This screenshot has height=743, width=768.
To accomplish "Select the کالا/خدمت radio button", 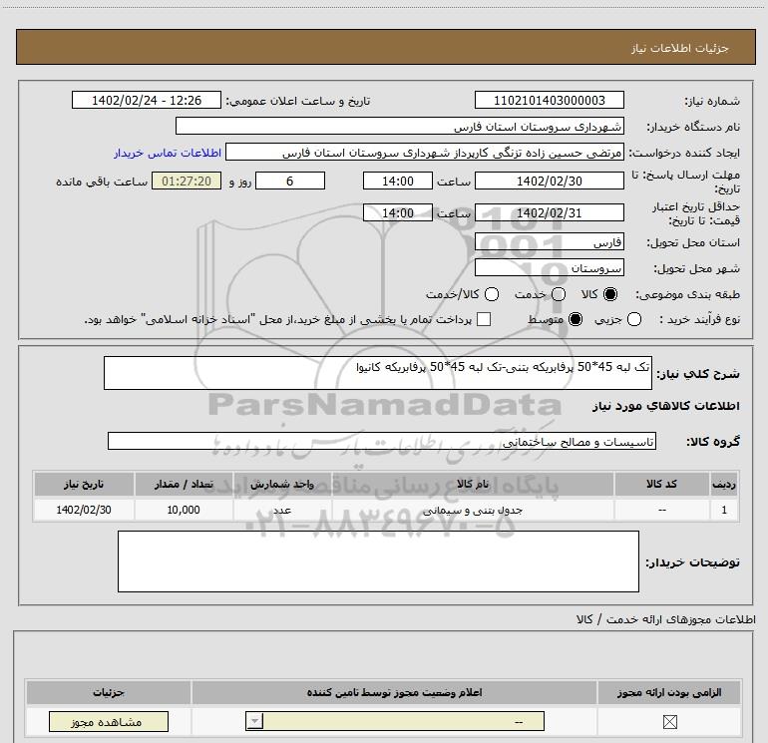I will coord(492,294).
